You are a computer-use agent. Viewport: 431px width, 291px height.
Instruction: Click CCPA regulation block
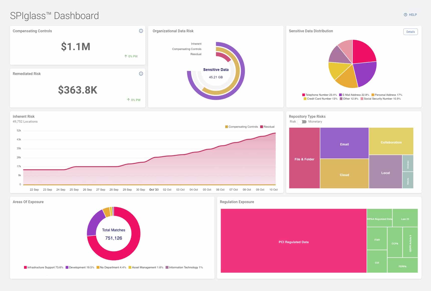[x=395, y=242]
